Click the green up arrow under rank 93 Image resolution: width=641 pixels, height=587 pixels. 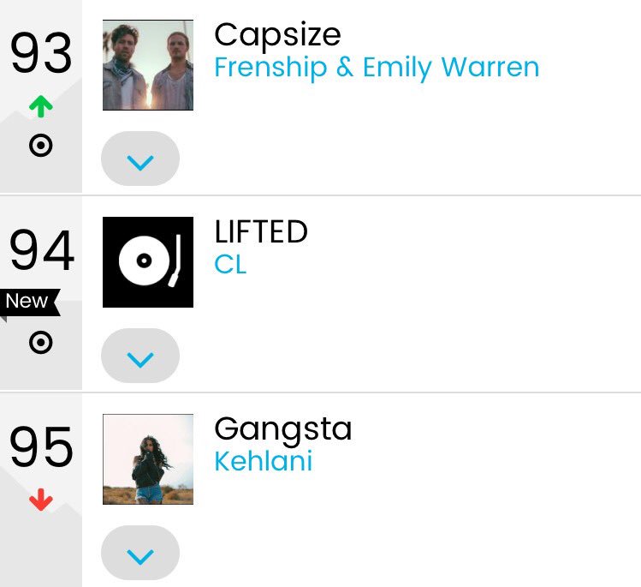tap(41, 106)
